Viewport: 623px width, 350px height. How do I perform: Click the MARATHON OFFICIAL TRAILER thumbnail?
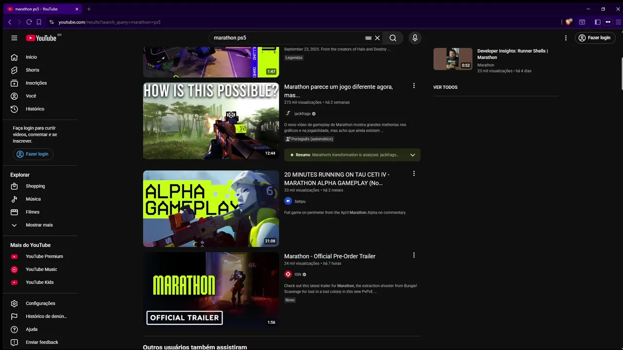[211, 290]
